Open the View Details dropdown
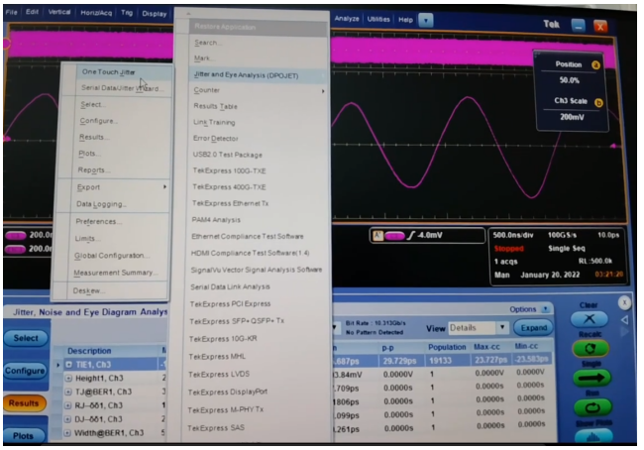The image size is (644, 450). click(x=502, y=327)
